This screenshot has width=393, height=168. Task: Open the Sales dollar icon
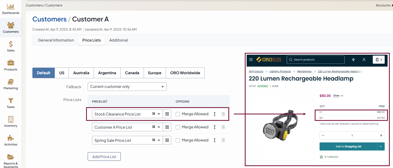coord(11,44)
